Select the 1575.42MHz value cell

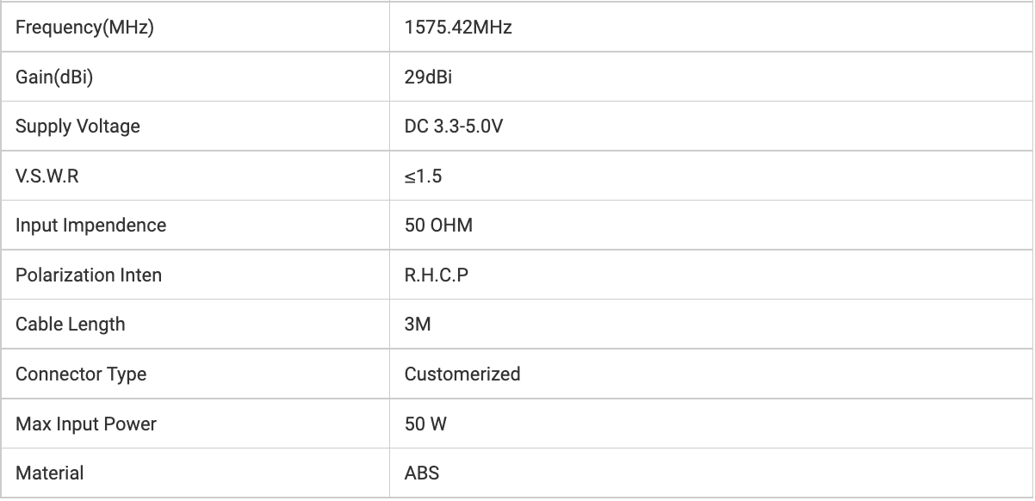458,28
